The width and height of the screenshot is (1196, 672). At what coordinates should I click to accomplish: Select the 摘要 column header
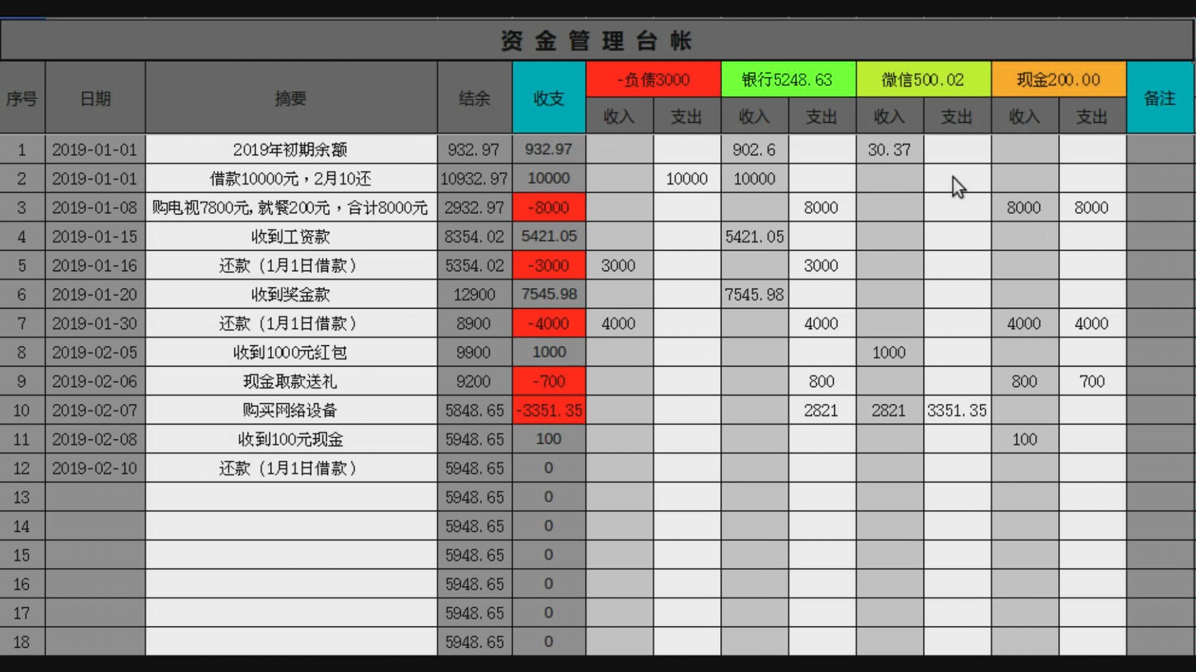pos(291,98)
